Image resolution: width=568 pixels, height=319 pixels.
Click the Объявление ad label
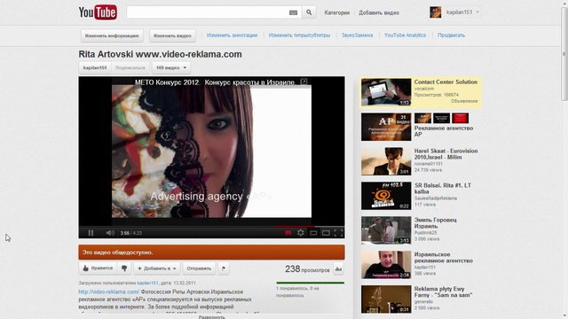tap(464, 101)
